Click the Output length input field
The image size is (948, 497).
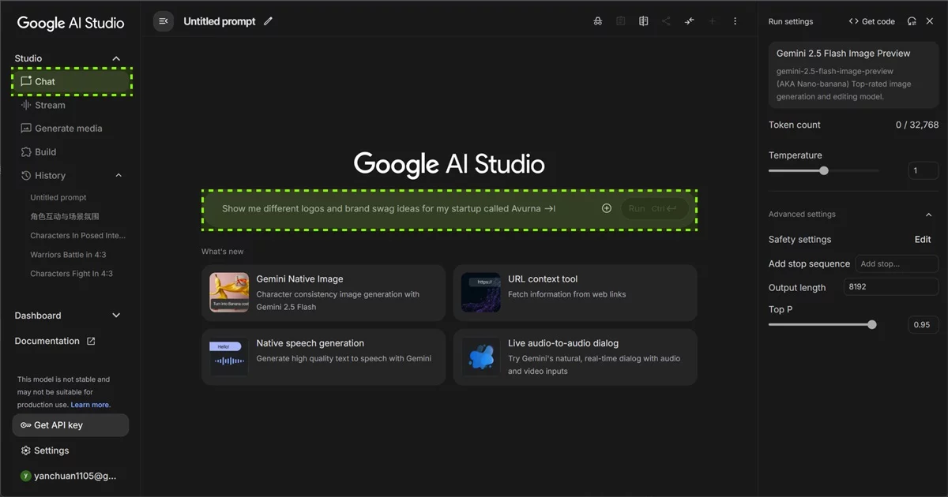[890, 287]
